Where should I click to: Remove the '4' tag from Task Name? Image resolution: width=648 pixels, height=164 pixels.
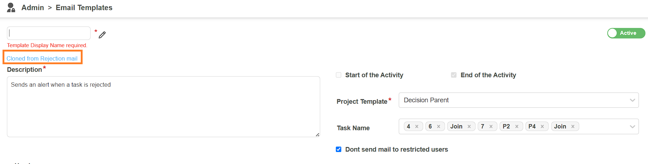[417, 126]
